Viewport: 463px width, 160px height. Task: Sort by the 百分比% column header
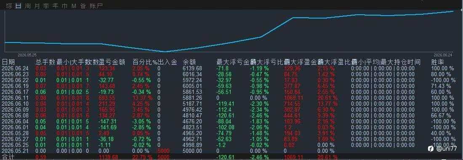point(145,62)
